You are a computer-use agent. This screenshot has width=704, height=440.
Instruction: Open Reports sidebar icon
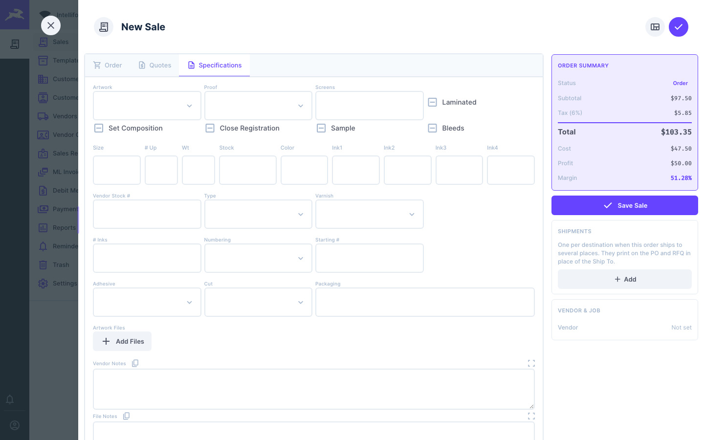tap(43, 228)
